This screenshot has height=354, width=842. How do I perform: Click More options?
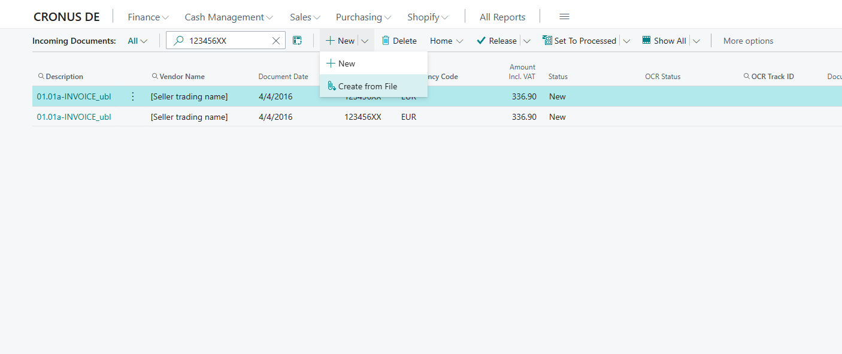pos(748,40)
